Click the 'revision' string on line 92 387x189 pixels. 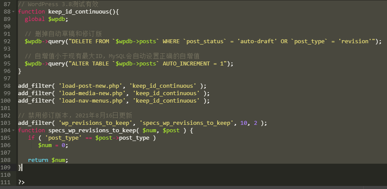pyautogui.click(x=355, y=41)
